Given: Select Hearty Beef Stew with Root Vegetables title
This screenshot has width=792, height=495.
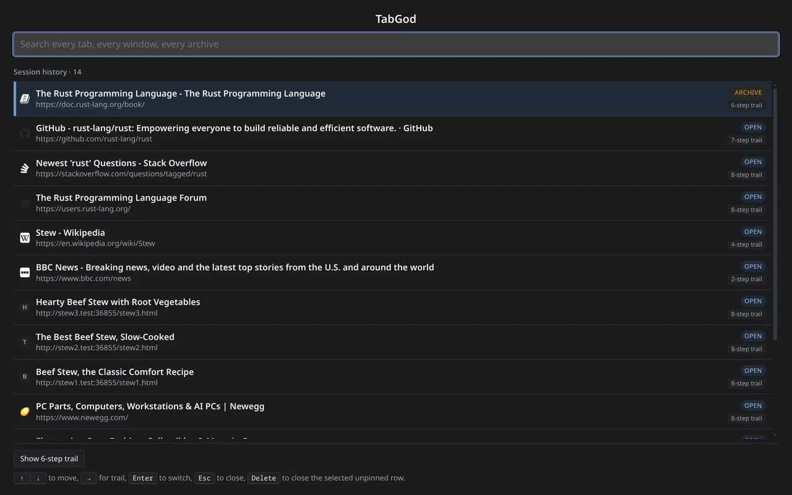Looking at the screenshot, I should click(118, 302).
